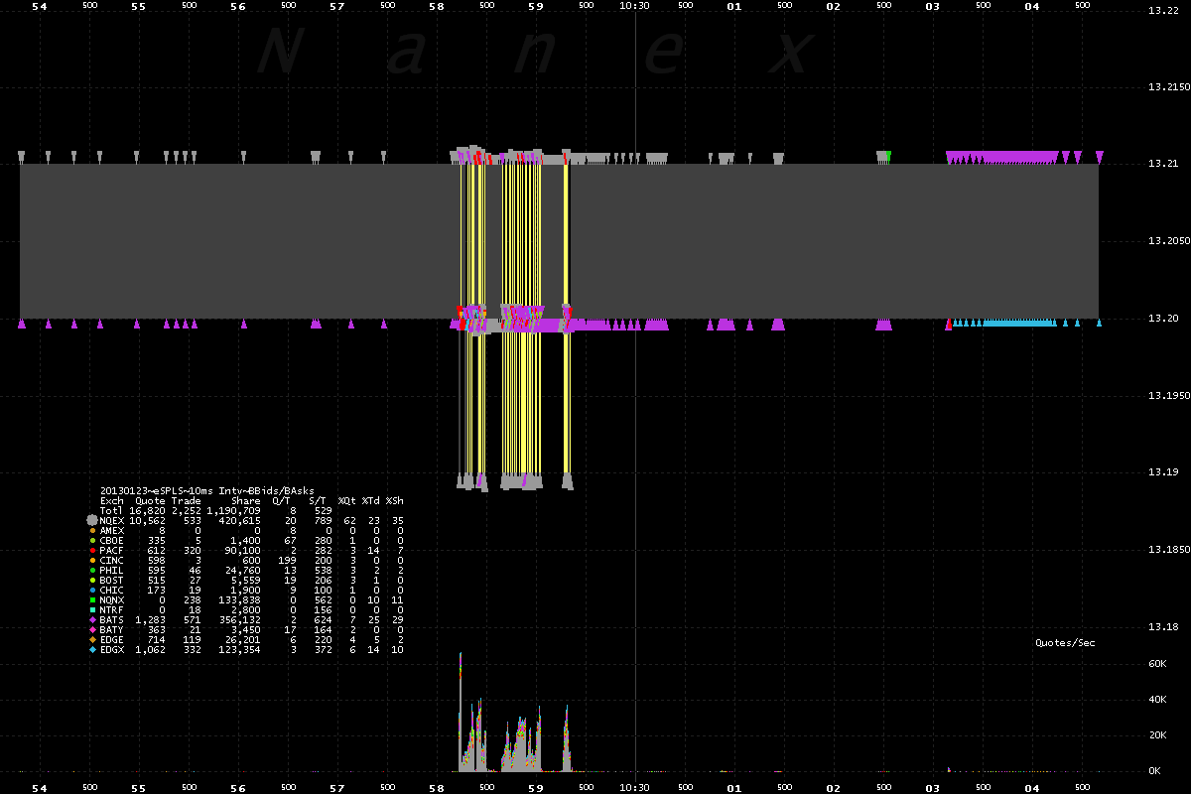
Task: Click the 13.19 price axis label
Action: [1161, 472]
